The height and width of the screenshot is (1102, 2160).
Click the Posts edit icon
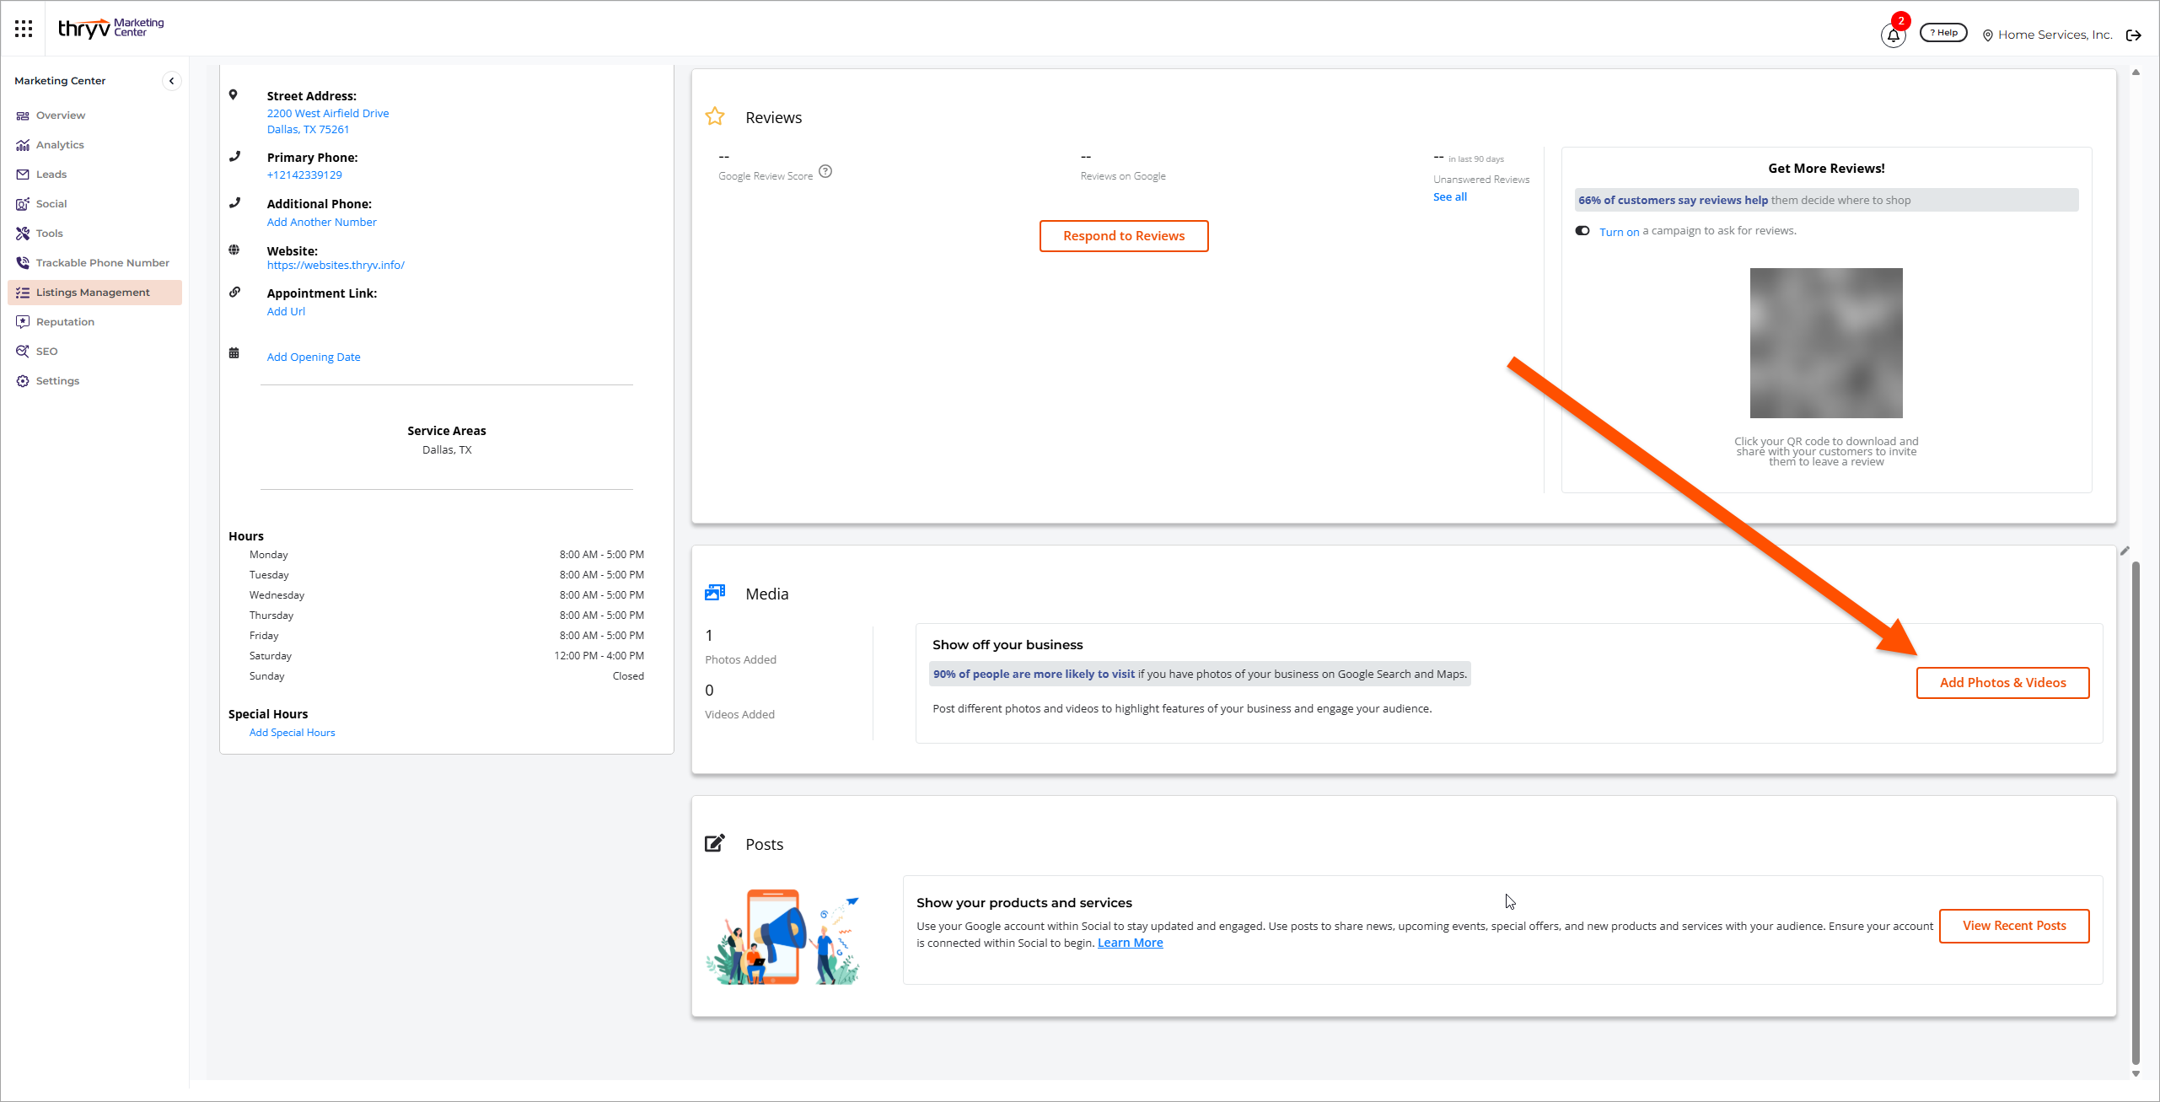click(x=715, y=843)
